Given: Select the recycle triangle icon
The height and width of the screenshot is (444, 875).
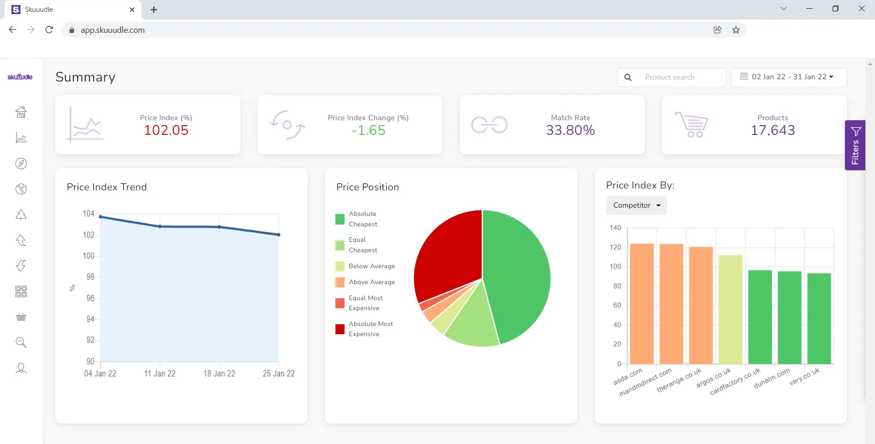Looking at the screenshot, I should (x=21, y=214).
